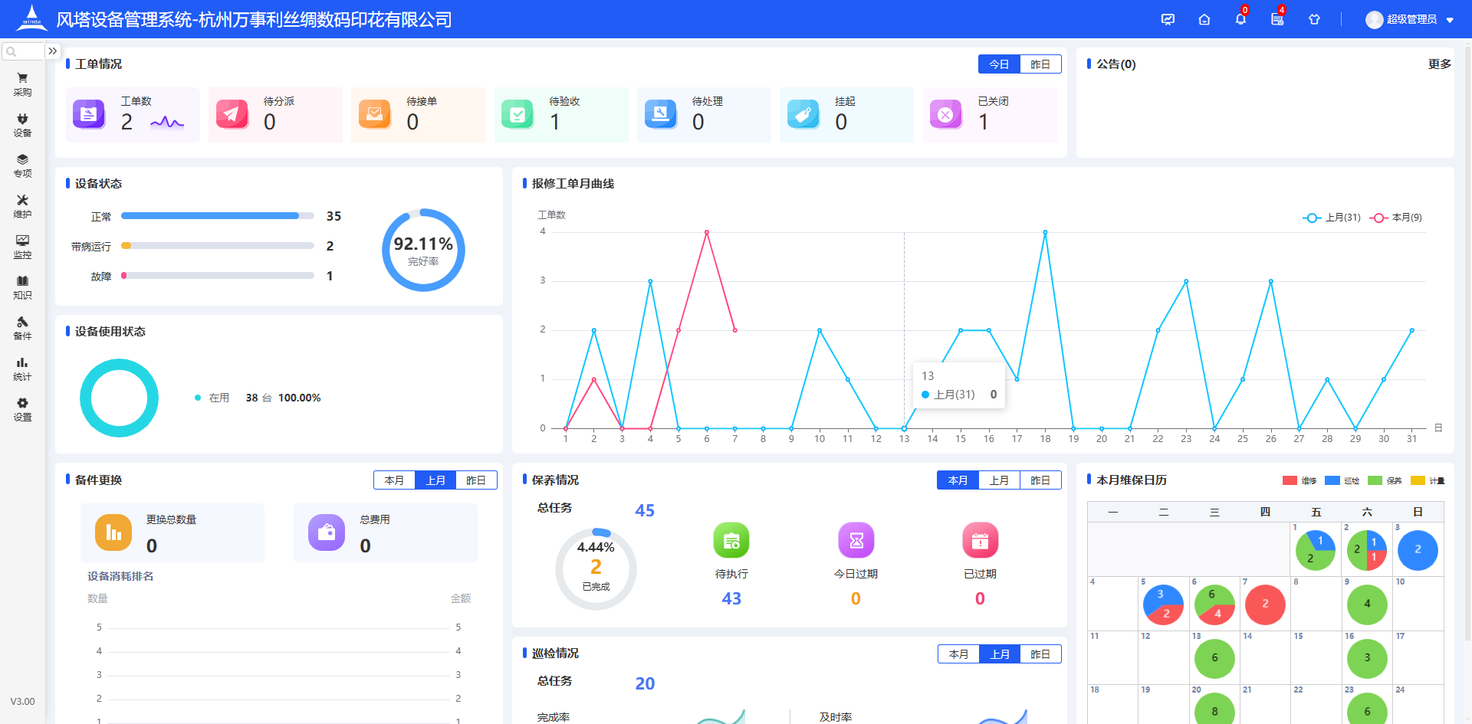Open the 设置 settings icon
Image resolution: width=1472 pixels, height=724 pixels.
coord(22,408)
